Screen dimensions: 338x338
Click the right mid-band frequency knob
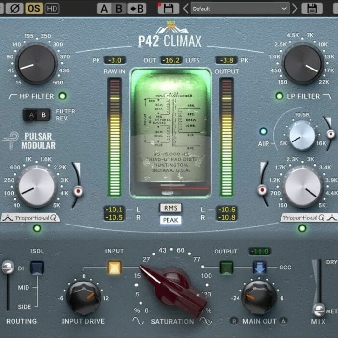point(303,186)
